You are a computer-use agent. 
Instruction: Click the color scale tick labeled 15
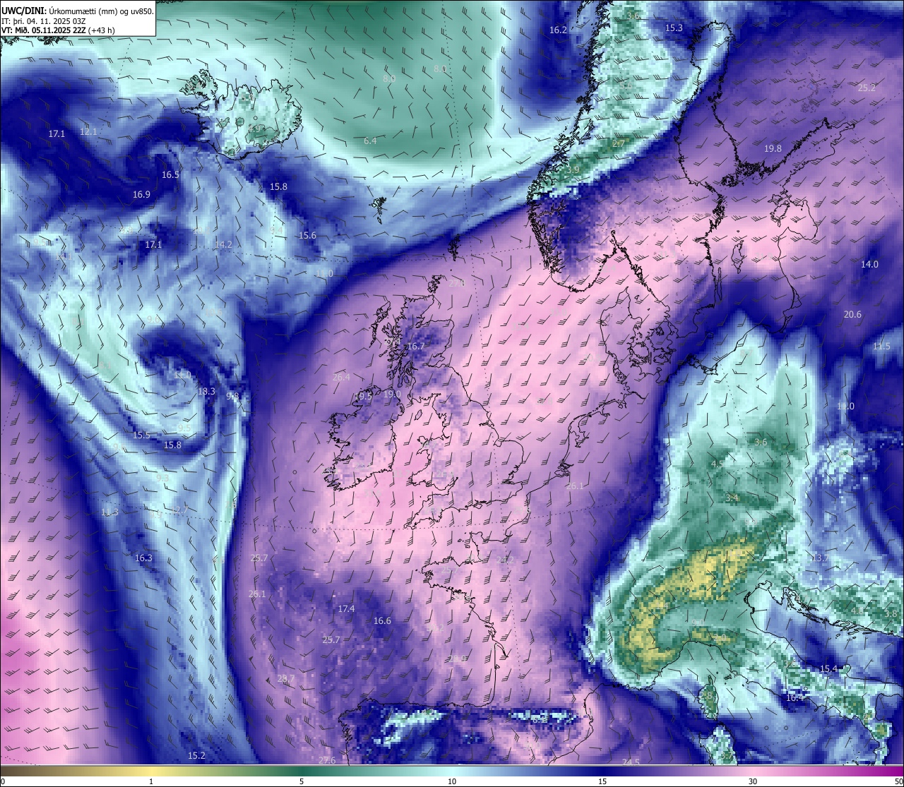coord(602,781)
